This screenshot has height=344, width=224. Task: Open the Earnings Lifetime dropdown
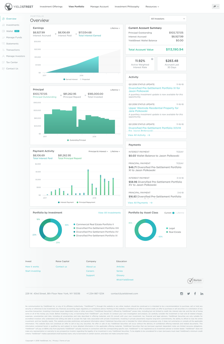[x=115, y=28]
